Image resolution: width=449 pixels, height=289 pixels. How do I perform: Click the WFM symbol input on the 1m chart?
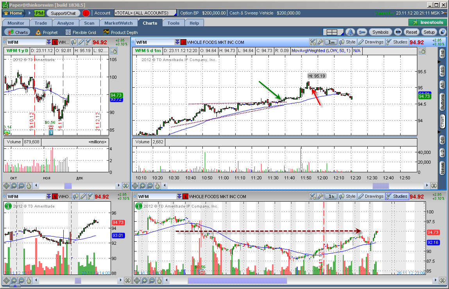click(155, 42)
